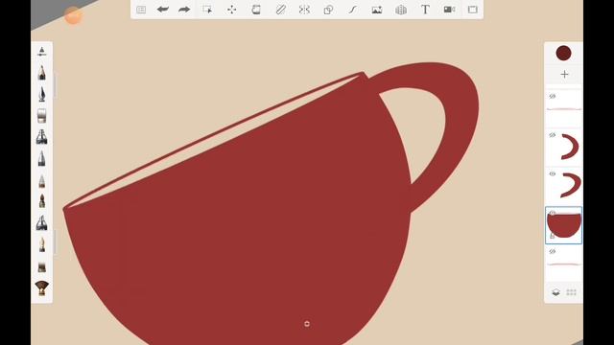
Task: Toggle Predictive Stroke curve tool
Action: [352, 10]
